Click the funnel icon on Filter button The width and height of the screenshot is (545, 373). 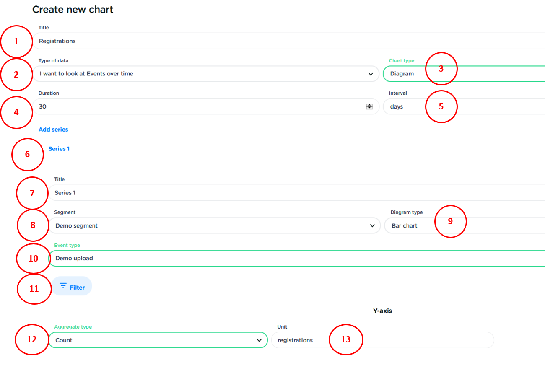(63, 286)
